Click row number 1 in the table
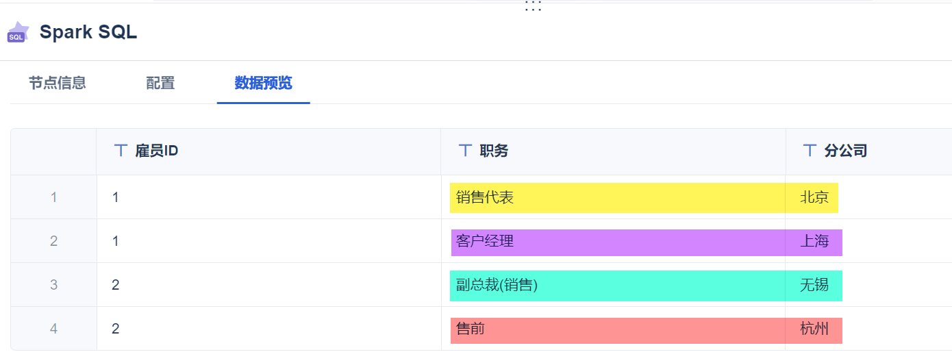The height and width of the screenshot is (352, 952). click(54, 198)
